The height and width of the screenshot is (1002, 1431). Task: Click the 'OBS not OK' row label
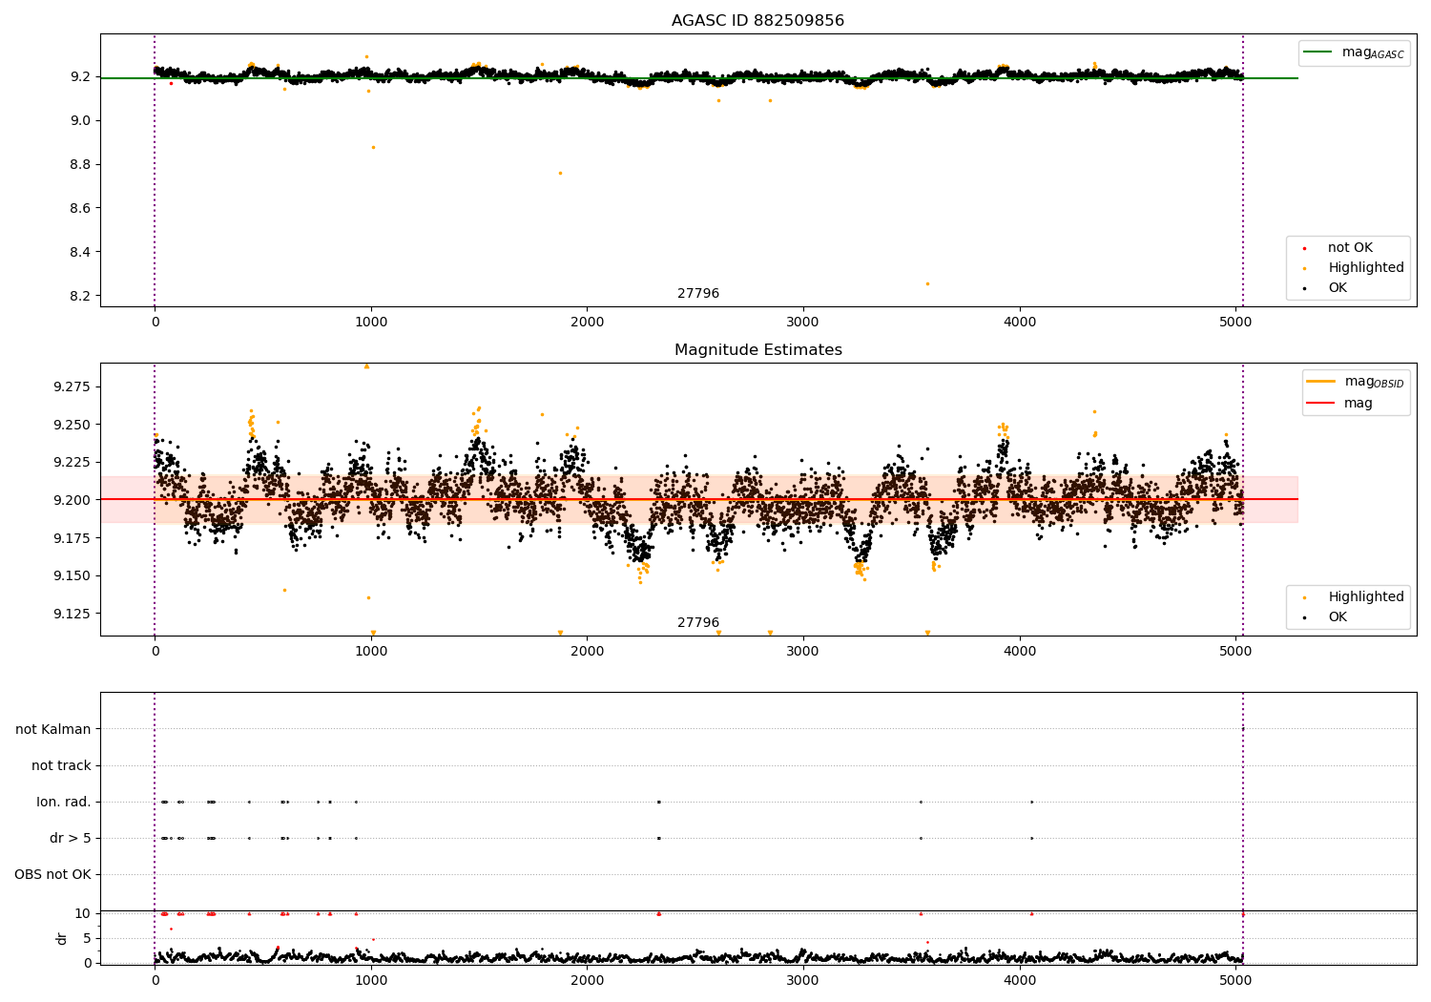pyautogui.click(x=52, y=875)
